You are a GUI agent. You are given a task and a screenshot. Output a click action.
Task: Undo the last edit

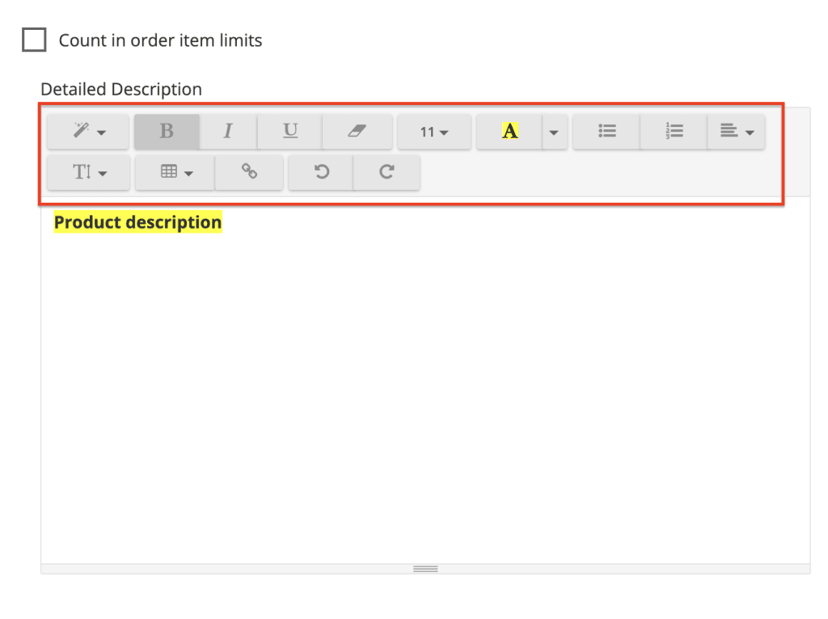(321, 172)
